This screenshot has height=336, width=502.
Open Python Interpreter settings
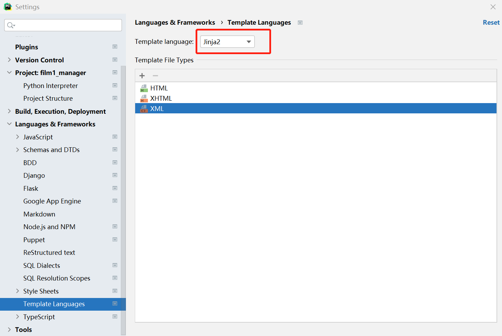(50, 86)
